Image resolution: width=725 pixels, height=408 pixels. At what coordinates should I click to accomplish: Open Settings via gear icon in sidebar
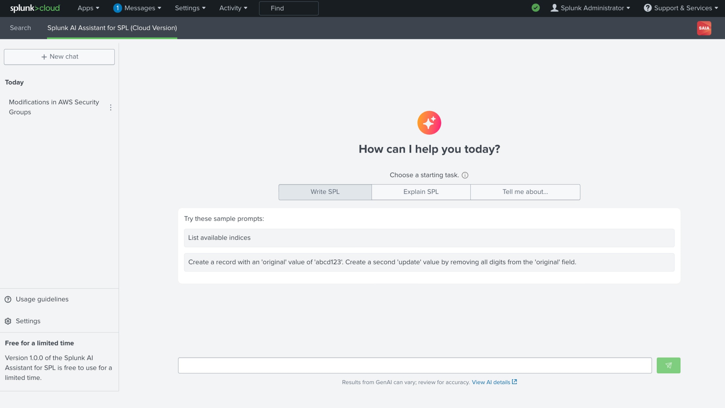8,321
